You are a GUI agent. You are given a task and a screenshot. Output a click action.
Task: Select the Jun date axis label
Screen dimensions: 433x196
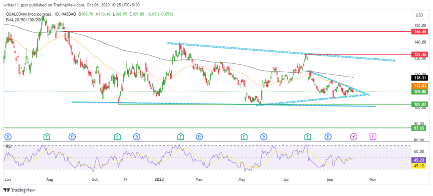click(x=7, y=180)
